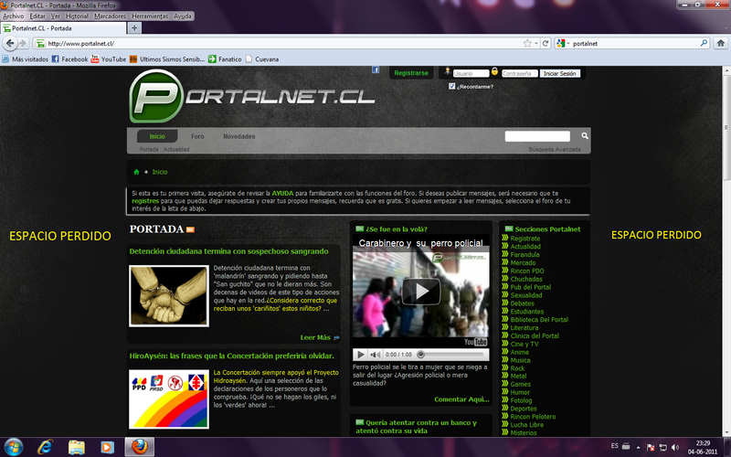
Task: Show hidden tray icons arrow
Action: tap(638, 447)
